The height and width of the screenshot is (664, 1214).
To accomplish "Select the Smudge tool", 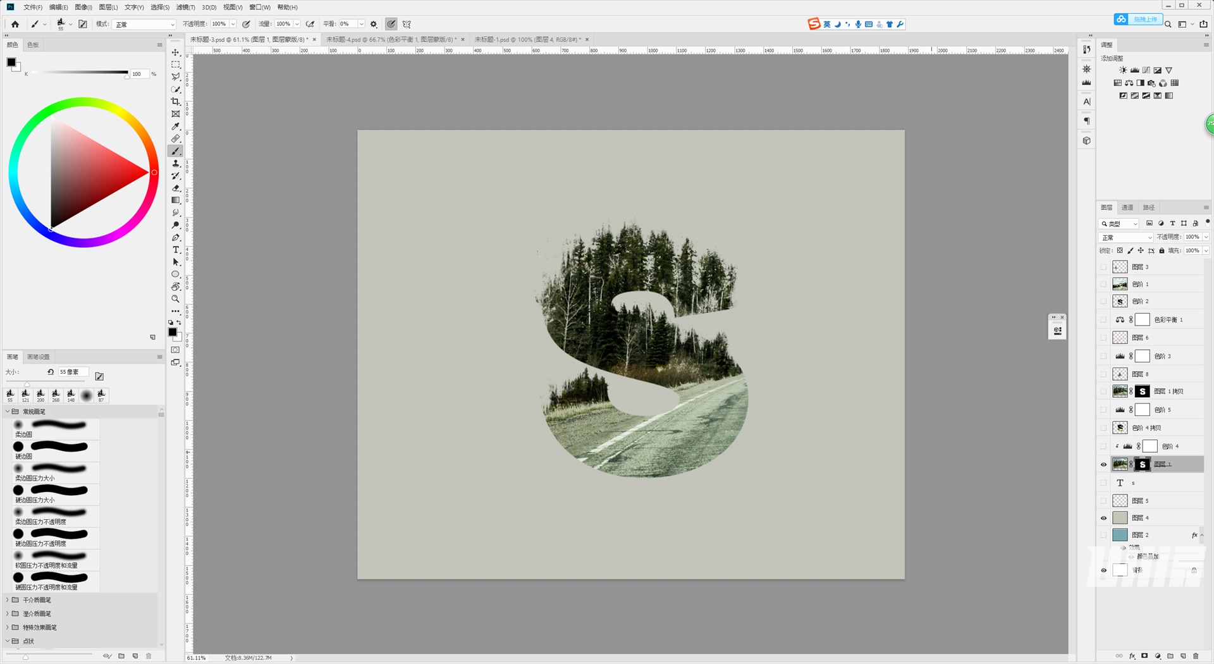I will (176, 212).
